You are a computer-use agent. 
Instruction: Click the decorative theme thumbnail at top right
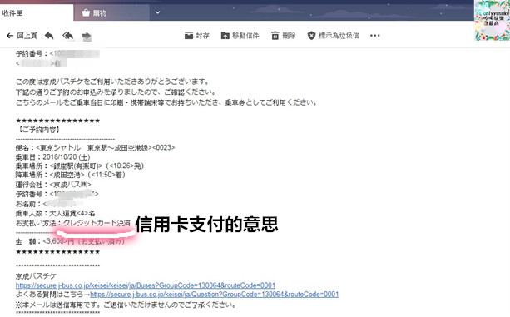click(x=492, y=21)
